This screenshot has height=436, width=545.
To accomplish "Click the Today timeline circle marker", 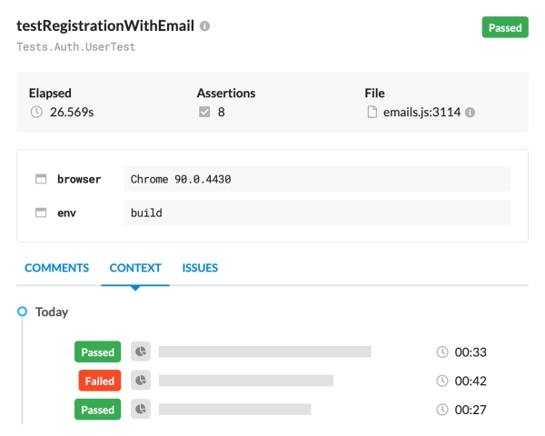I will 22,312.
